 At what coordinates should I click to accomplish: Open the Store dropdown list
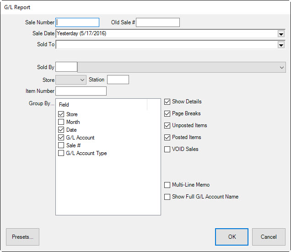(x=82, y=80)
